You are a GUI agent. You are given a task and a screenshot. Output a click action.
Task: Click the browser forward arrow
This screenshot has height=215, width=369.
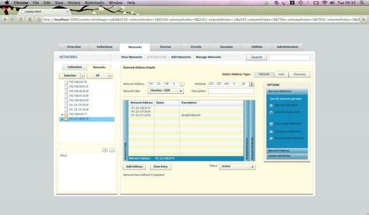tap(12, 20)
